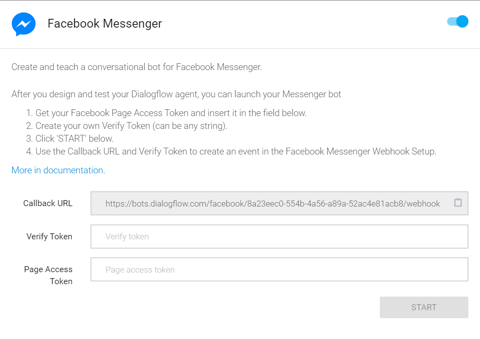This screenshot has height=339, width=480.
Task: Click empty header space left of the switch
Action: click(305, 24)
